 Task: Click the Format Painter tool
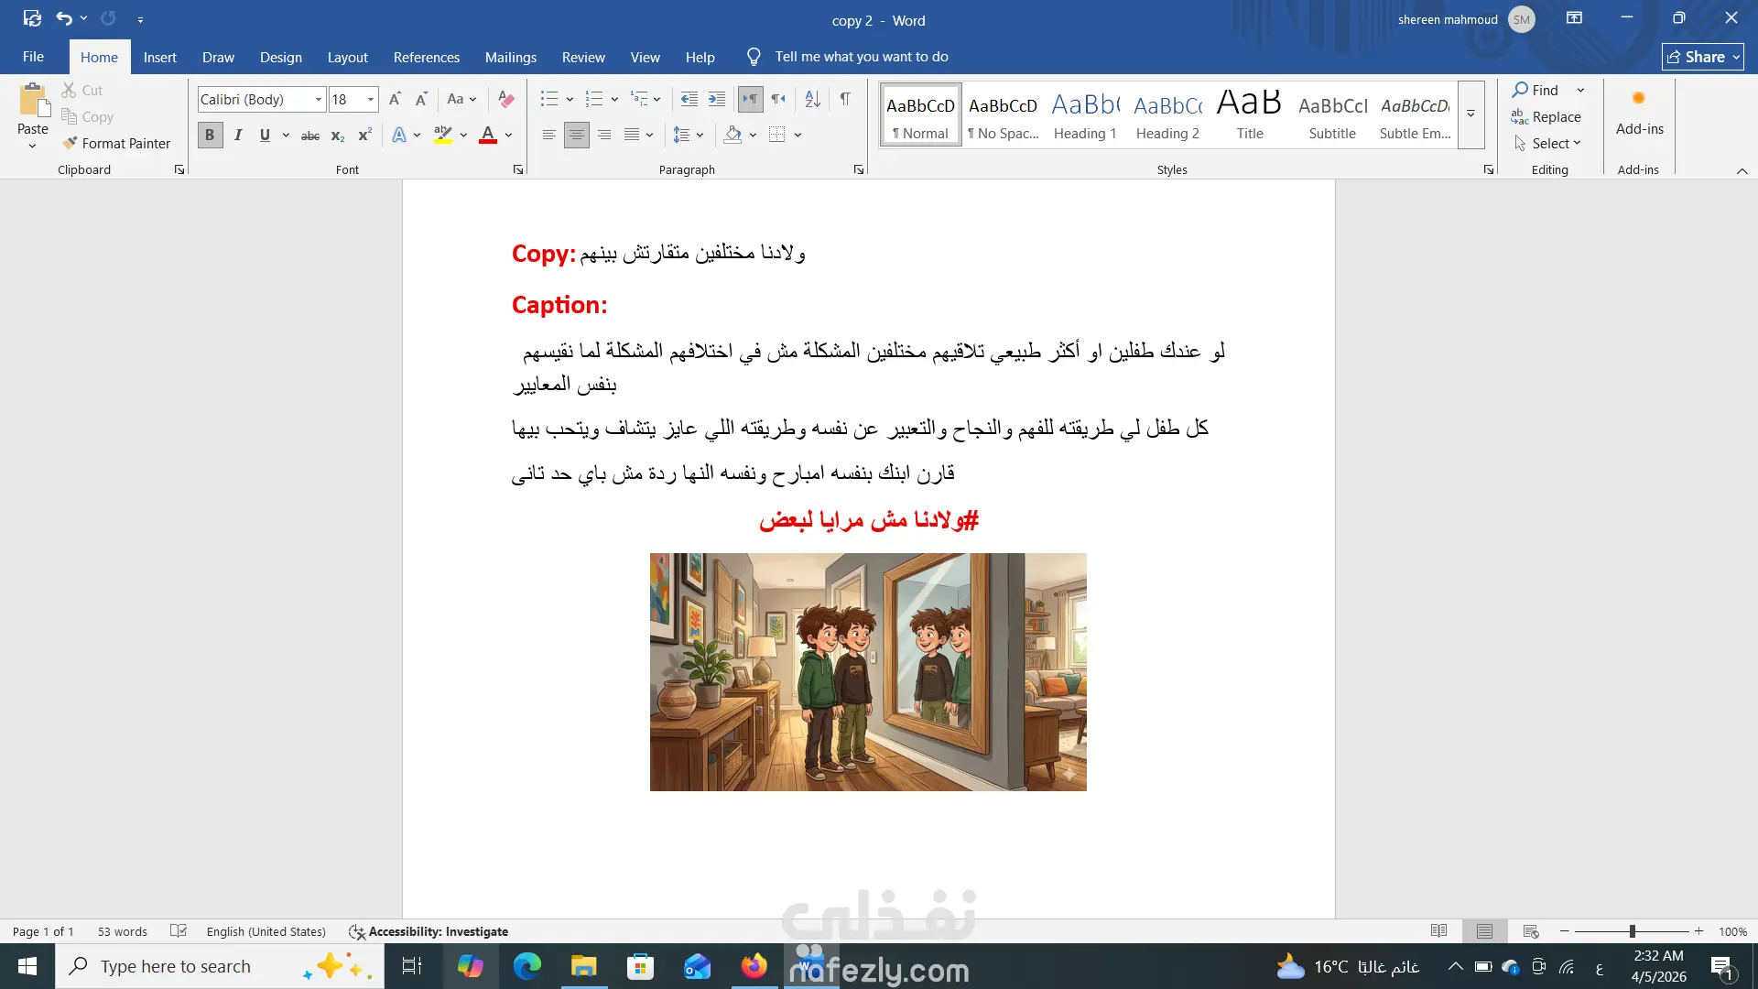click(116, 143)
